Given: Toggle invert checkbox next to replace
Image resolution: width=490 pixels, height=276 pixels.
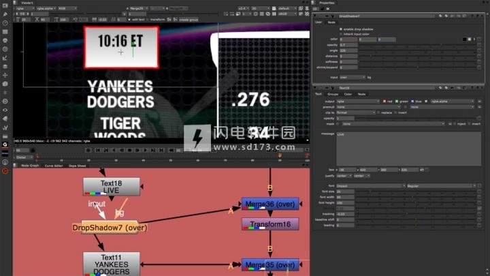Looking at the screenshot, I should coord(395,112).
